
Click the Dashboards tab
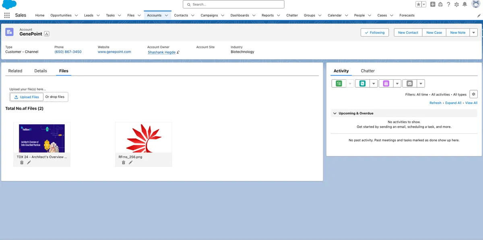click(240, 15)
